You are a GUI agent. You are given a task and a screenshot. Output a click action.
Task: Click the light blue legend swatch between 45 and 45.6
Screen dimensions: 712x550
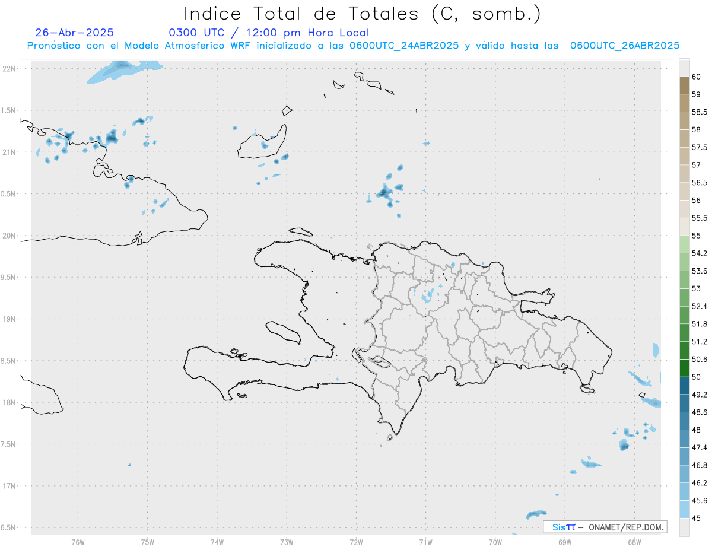(684, 509)
